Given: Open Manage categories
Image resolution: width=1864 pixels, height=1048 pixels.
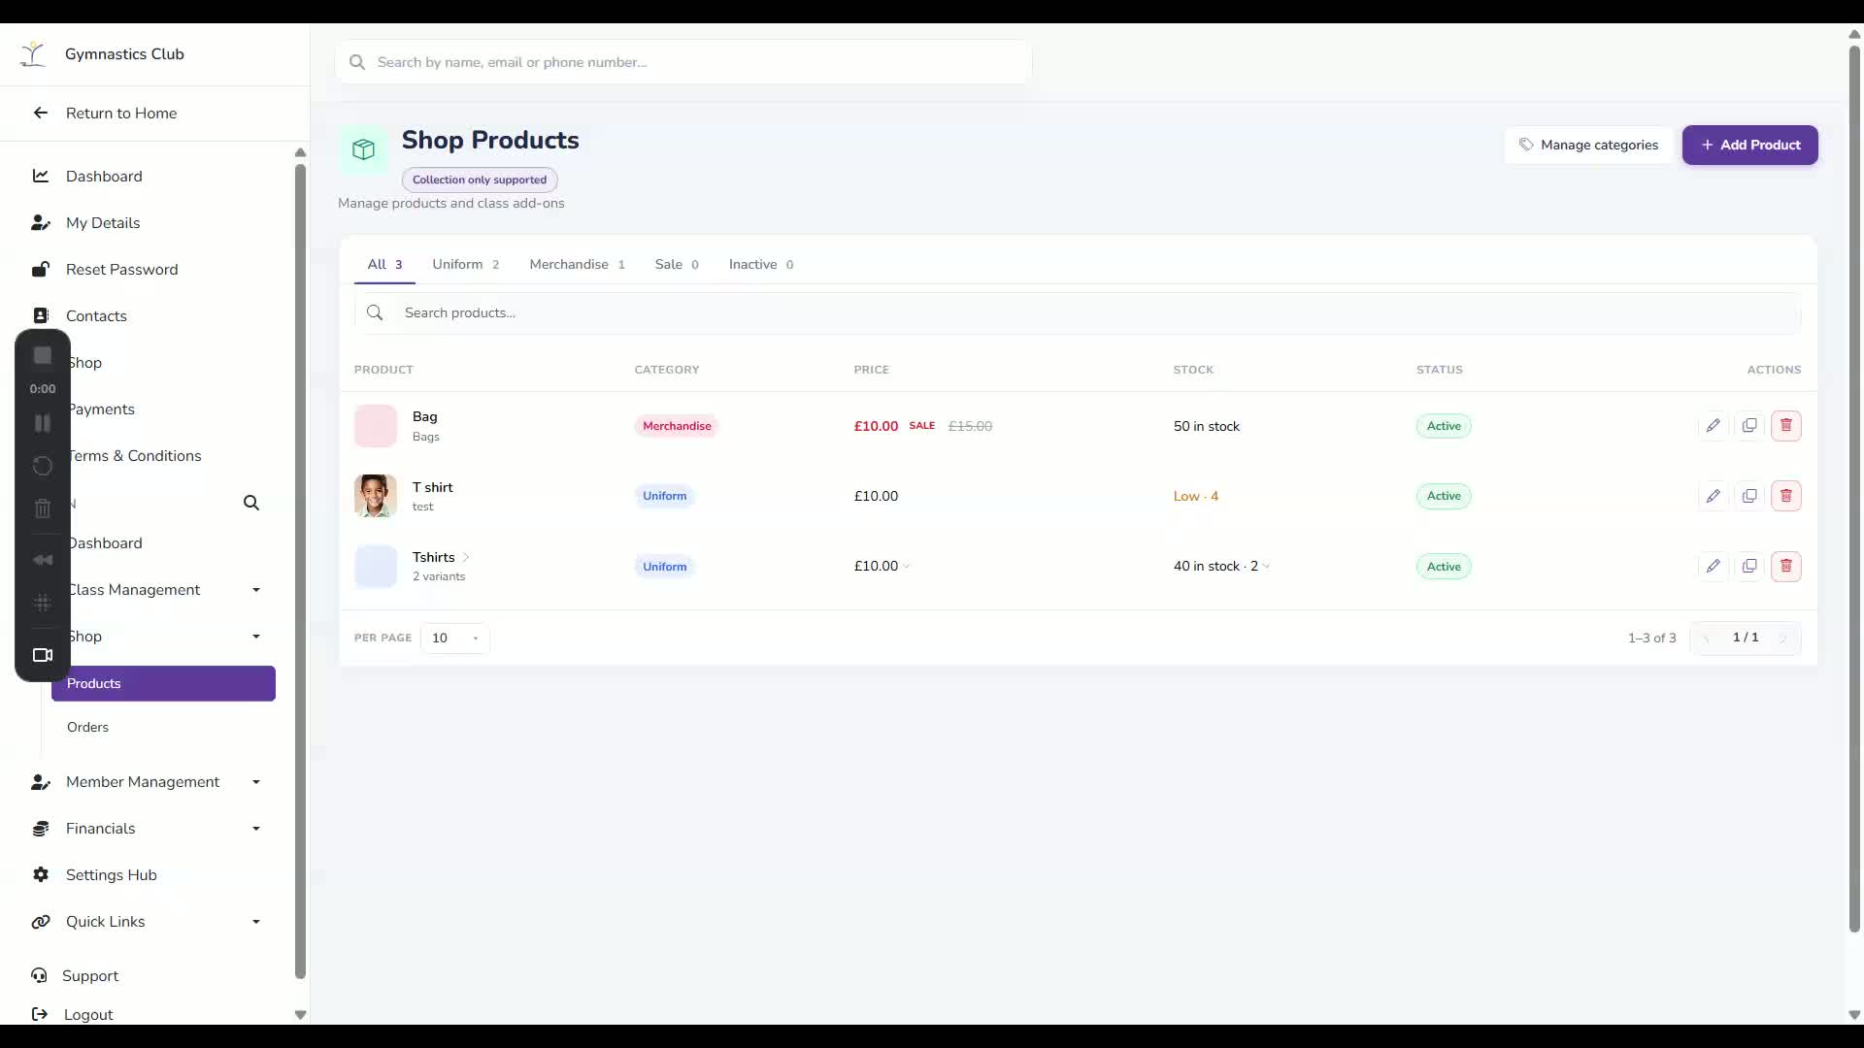Looking at the screenshot, I should click(x=1589, y=145).
